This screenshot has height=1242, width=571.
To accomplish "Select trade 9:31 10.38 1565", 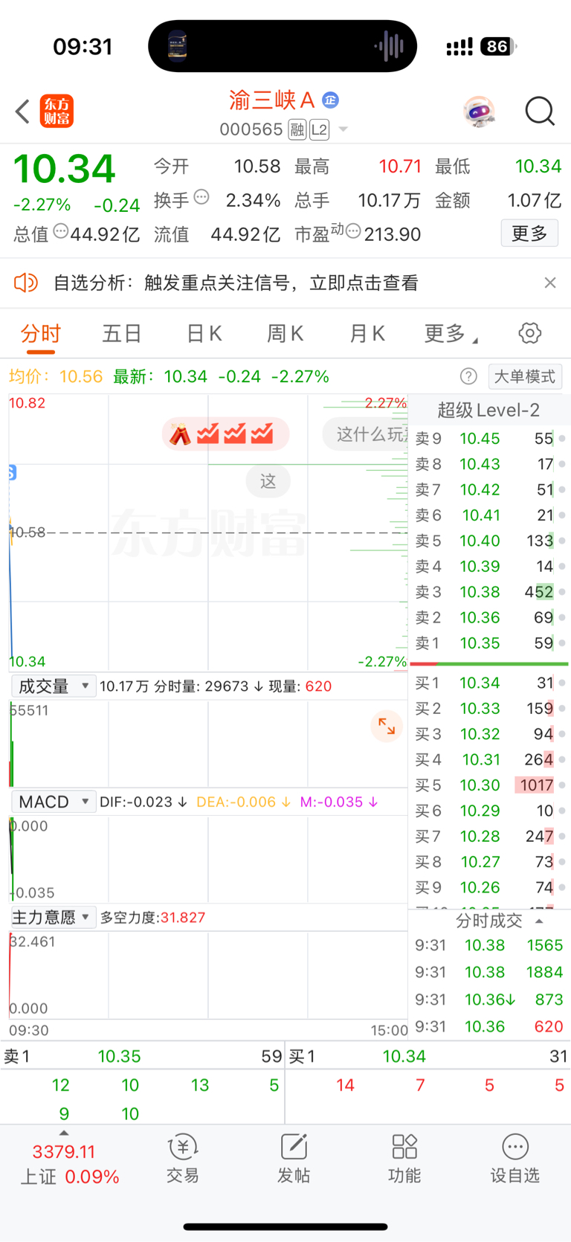I will pos(488,945).
